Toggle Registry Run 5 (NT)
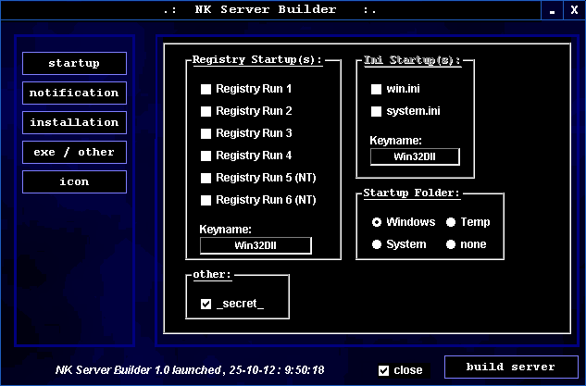586x386 pixels. 206,178
